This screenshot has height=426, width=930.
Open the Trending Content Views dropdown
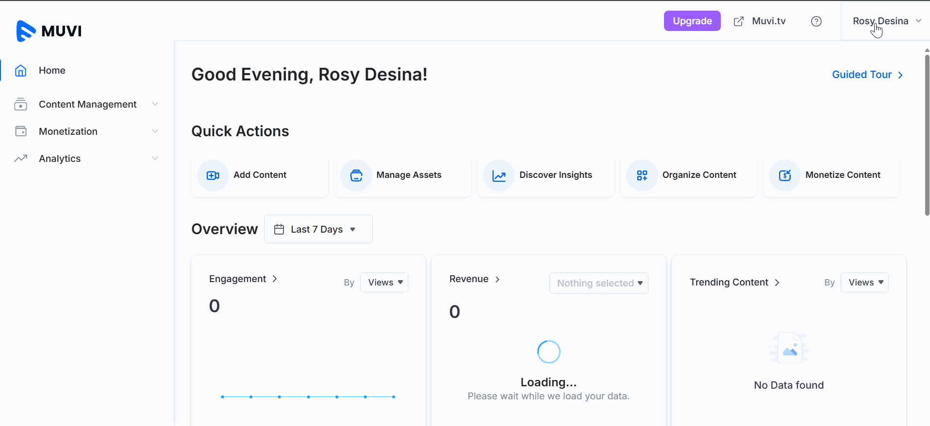(864, 283)
